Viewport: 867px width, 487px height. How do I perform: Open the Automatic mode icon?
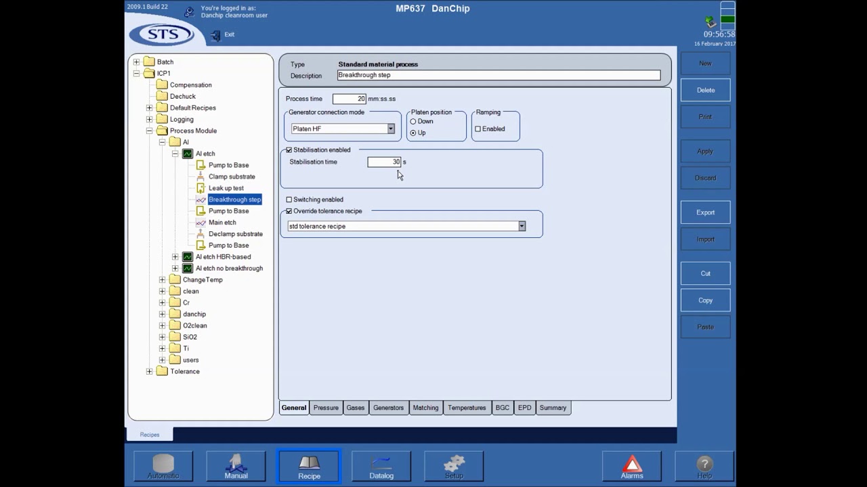(163, 466)
